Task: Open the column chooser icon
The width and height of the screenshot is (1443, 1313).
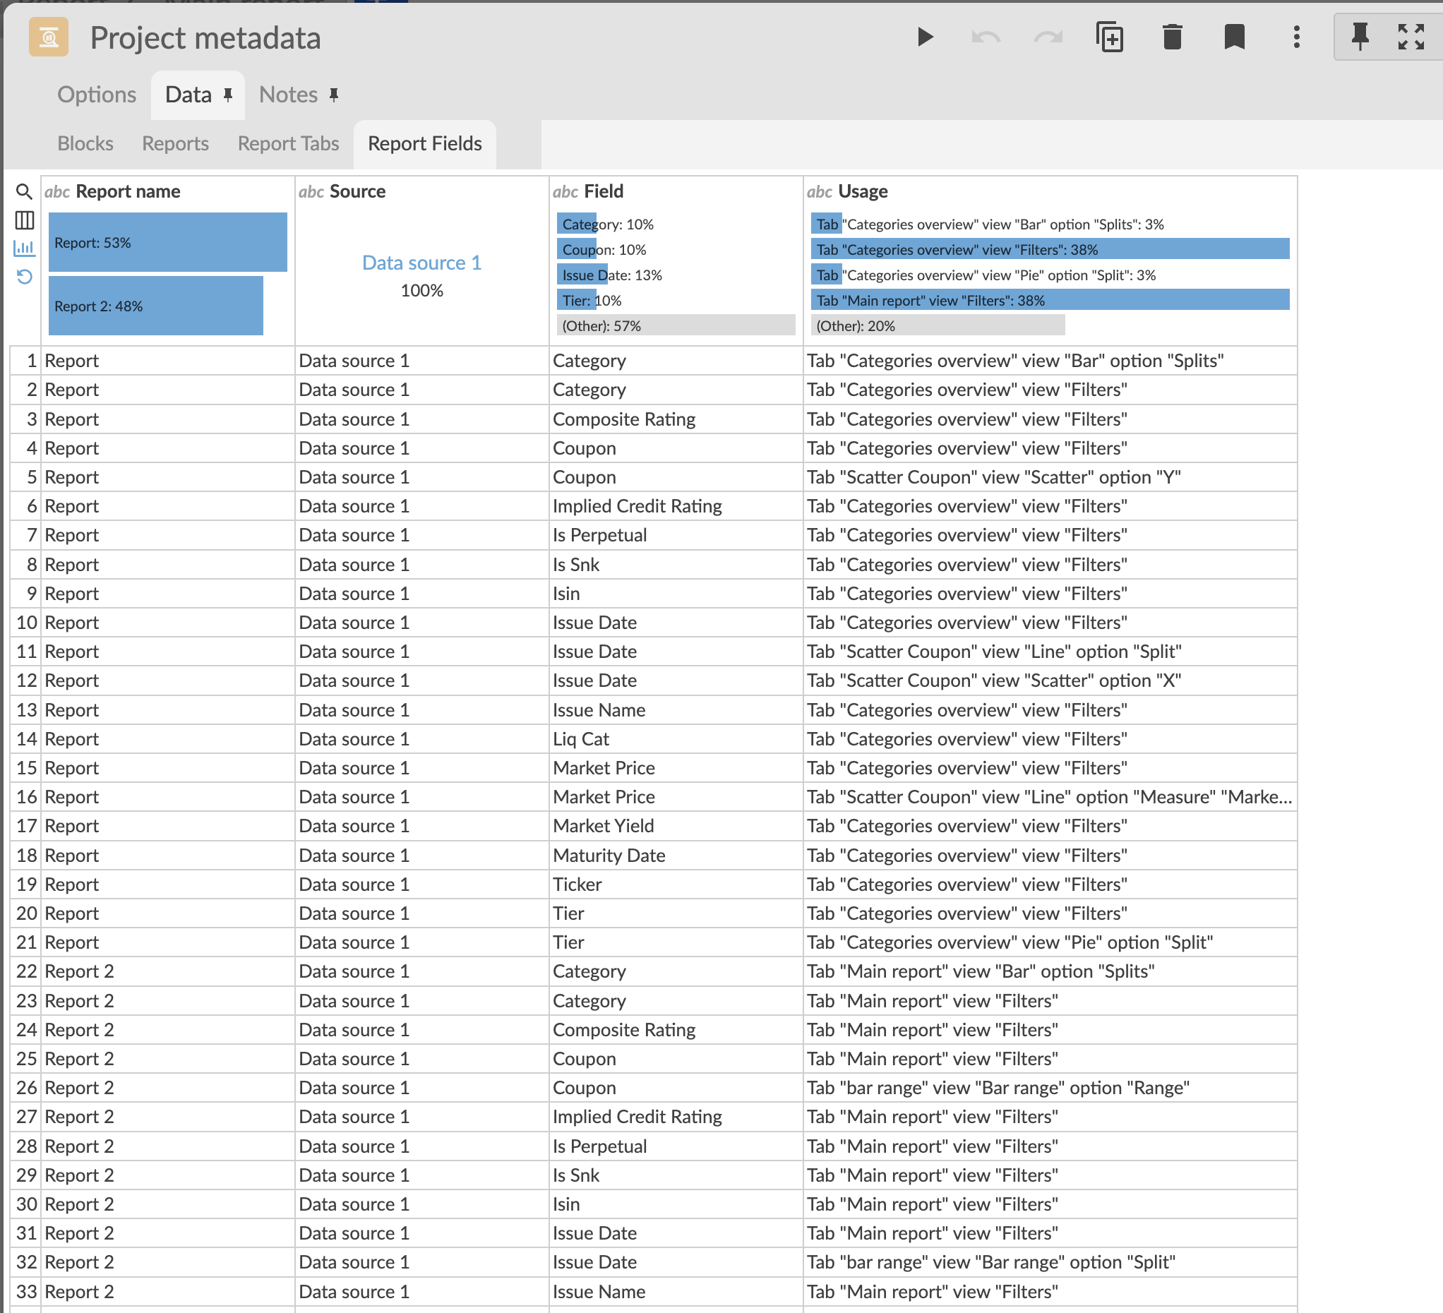Action: (24, 220)
